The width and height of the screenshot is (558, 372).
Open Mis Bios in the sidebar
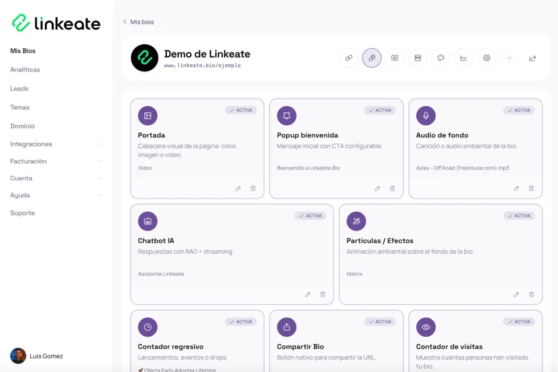tap(23, 51)
